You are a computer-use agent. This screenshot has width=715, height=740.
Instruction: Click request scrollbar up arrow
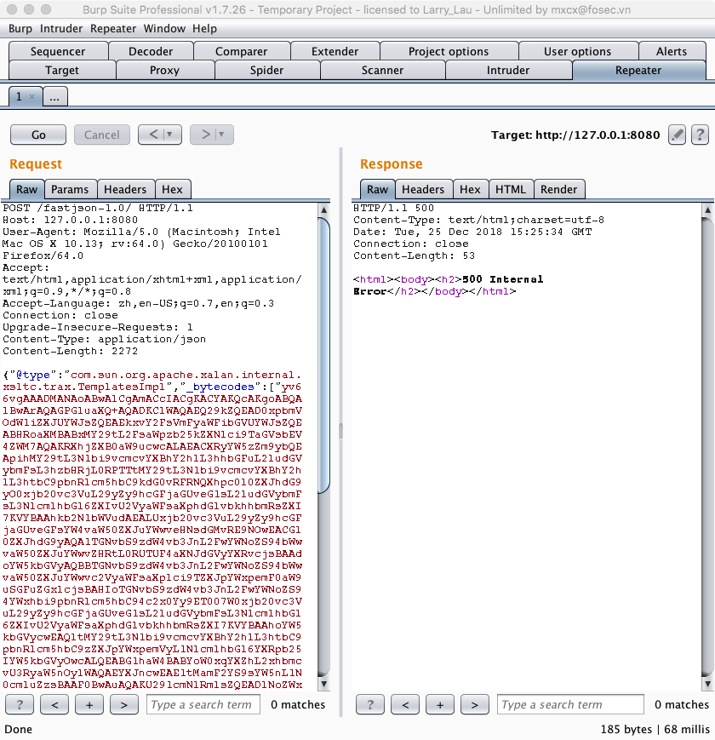tap(323, 210)
